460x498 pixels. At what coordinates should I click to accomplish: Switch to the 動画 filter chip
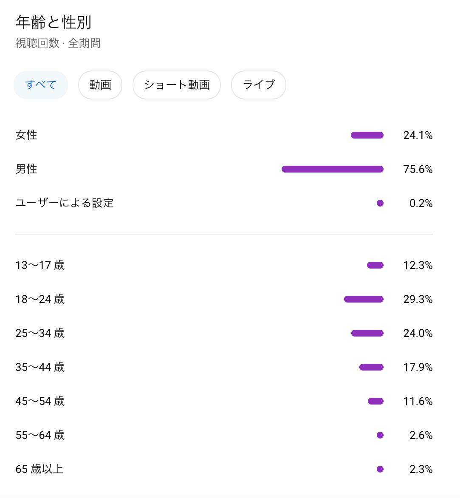[x=100, y=85]
